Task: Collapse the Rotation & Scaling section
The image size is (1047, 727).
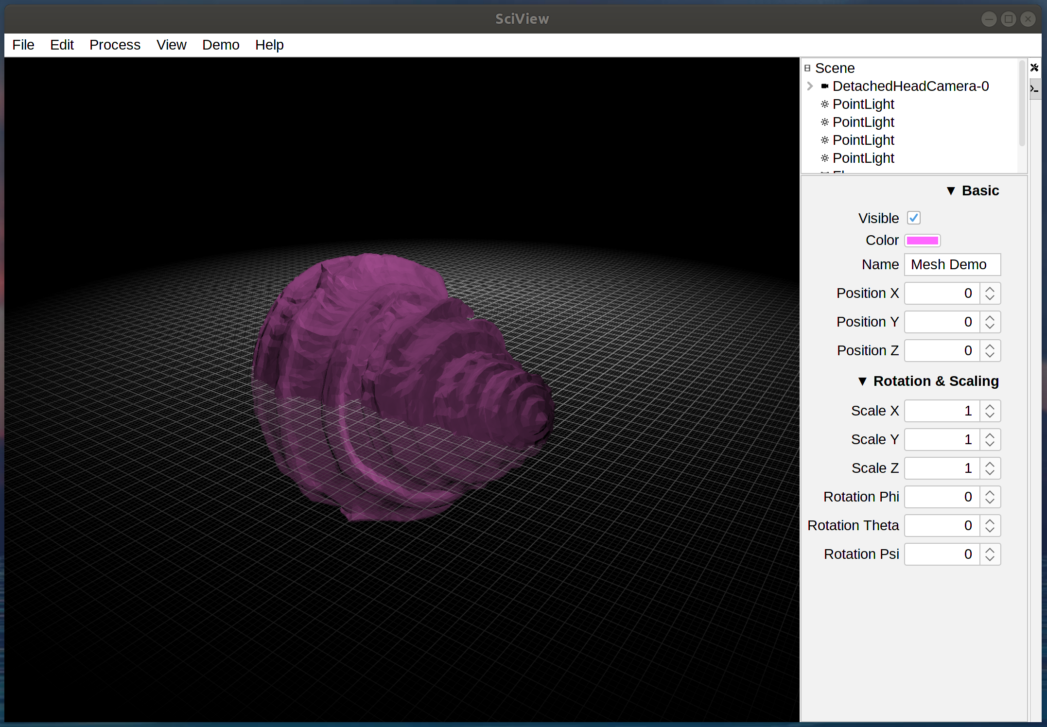Action: click(862, 381)
